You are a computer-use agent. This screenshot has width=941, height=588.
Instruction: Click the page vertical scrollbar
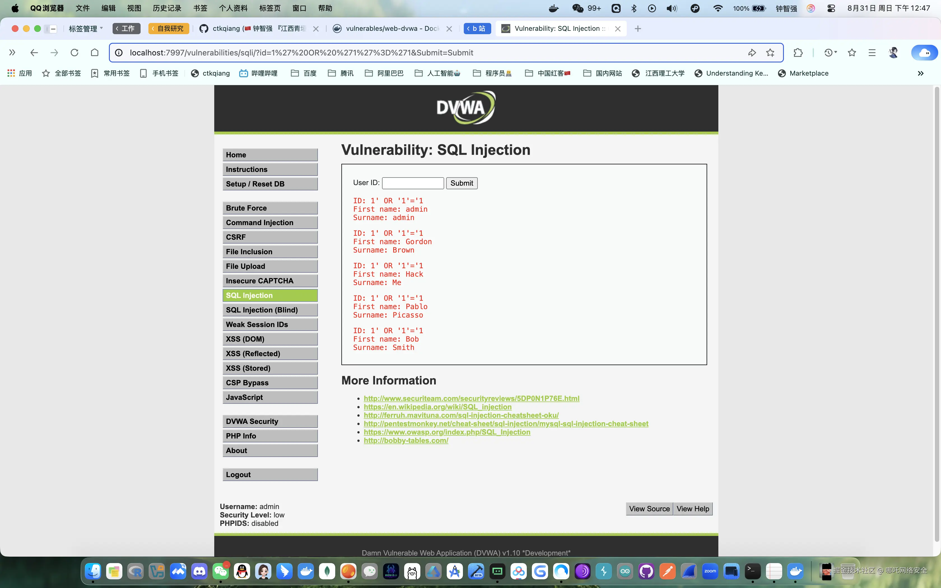936,311
